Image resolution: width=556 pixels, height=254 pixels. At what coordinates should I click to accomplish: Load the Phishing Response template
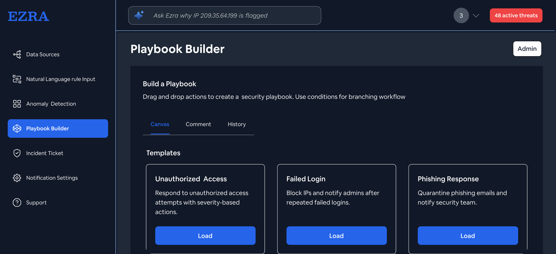467,236
